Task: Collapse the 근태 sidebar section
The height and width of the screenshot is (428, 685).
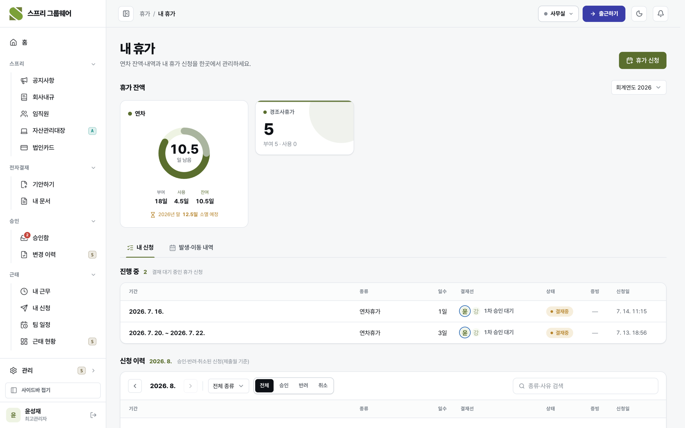Action: point(53,275)
